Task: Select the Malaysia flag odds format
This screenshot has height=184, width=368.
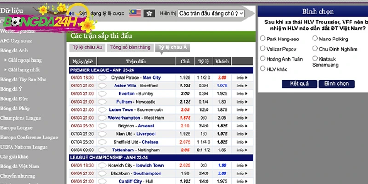Action: (x=135, y=13)
